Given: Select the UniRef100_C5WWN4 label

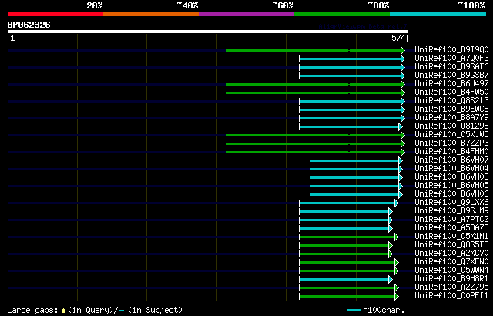Looking at the screenshot, I should 451,271.
